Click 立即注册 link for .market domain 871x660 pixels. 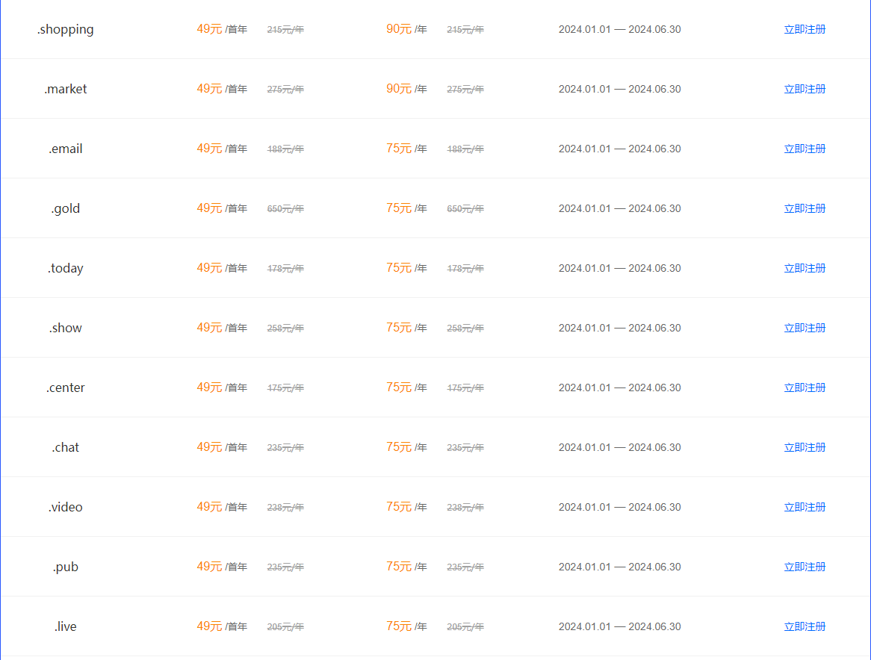point(805,89)
